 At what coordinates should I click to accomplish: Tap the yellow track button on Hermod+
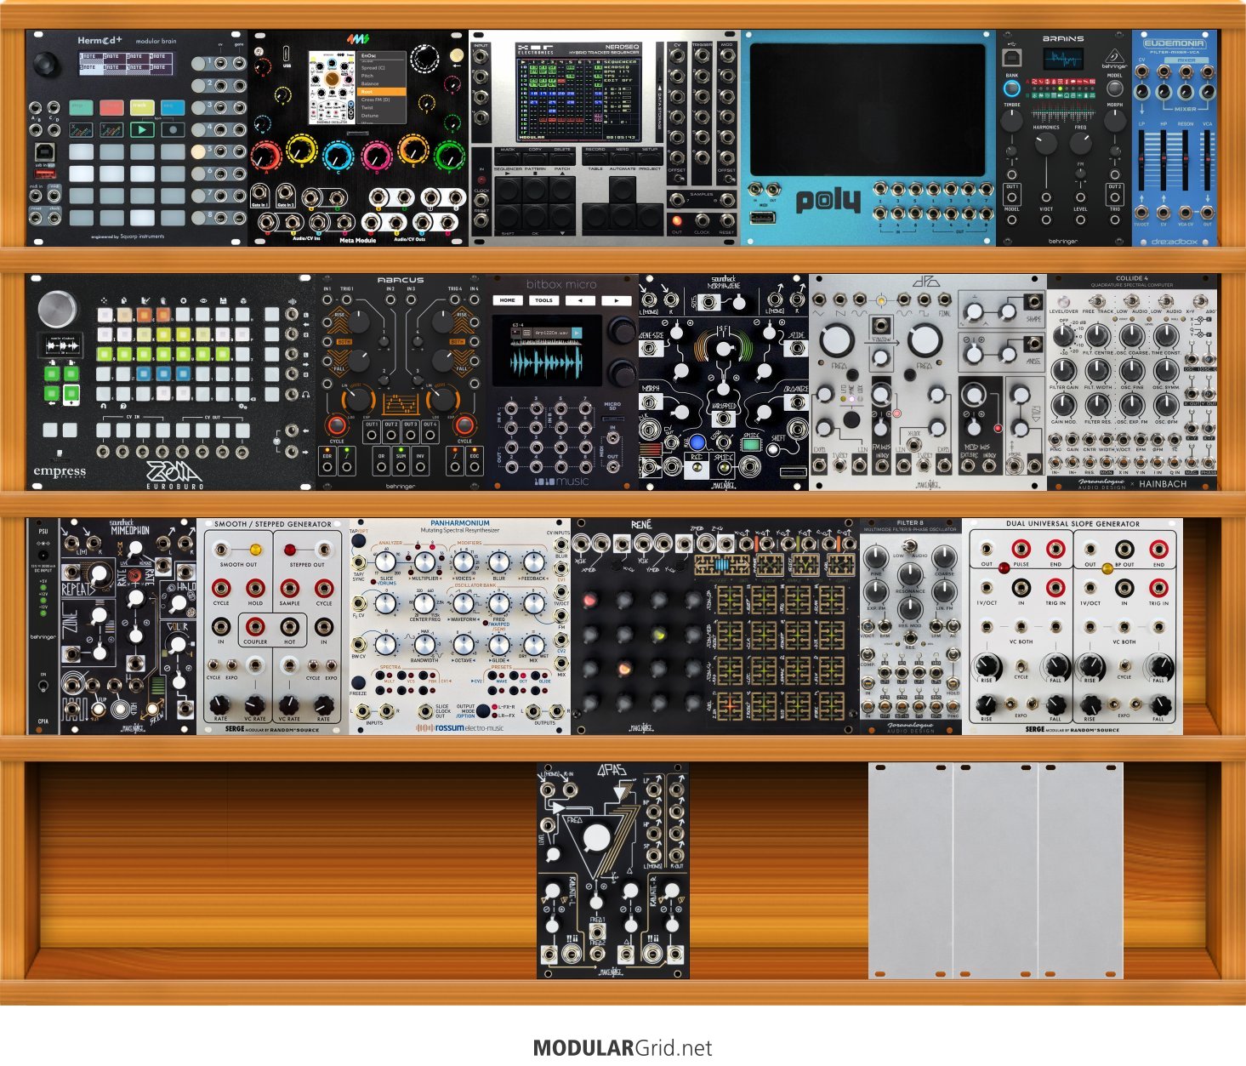pyautogui.click(x=142, y=107)
